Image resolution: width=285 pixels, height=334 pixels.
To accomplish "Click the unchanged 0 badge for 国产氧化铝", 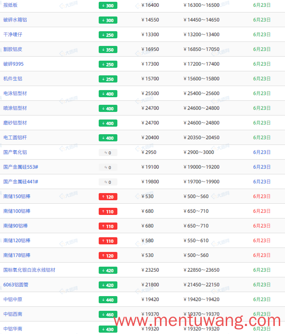I will pyautogui.click(x=108, y=153).
